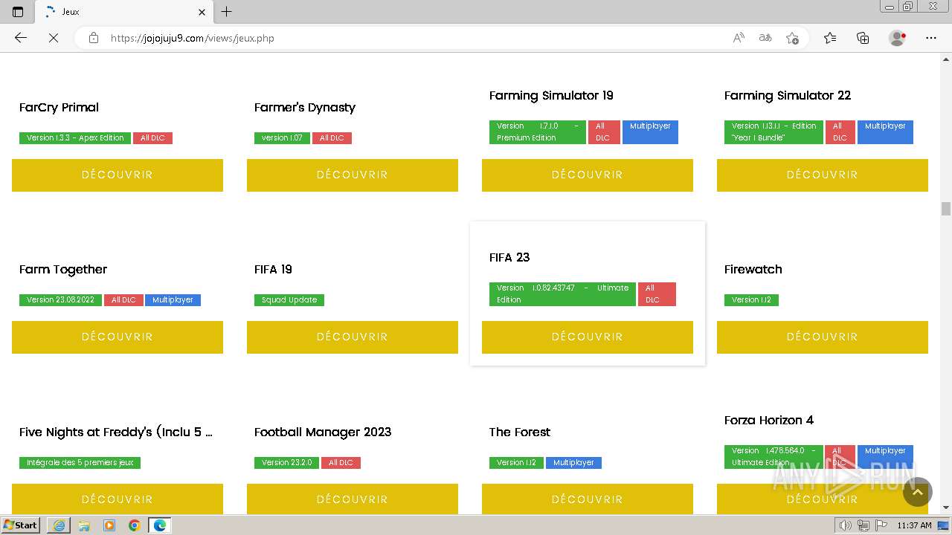Click Farm Together Multiplayer tag
952x535 pixels.
(x=173, y=300)
